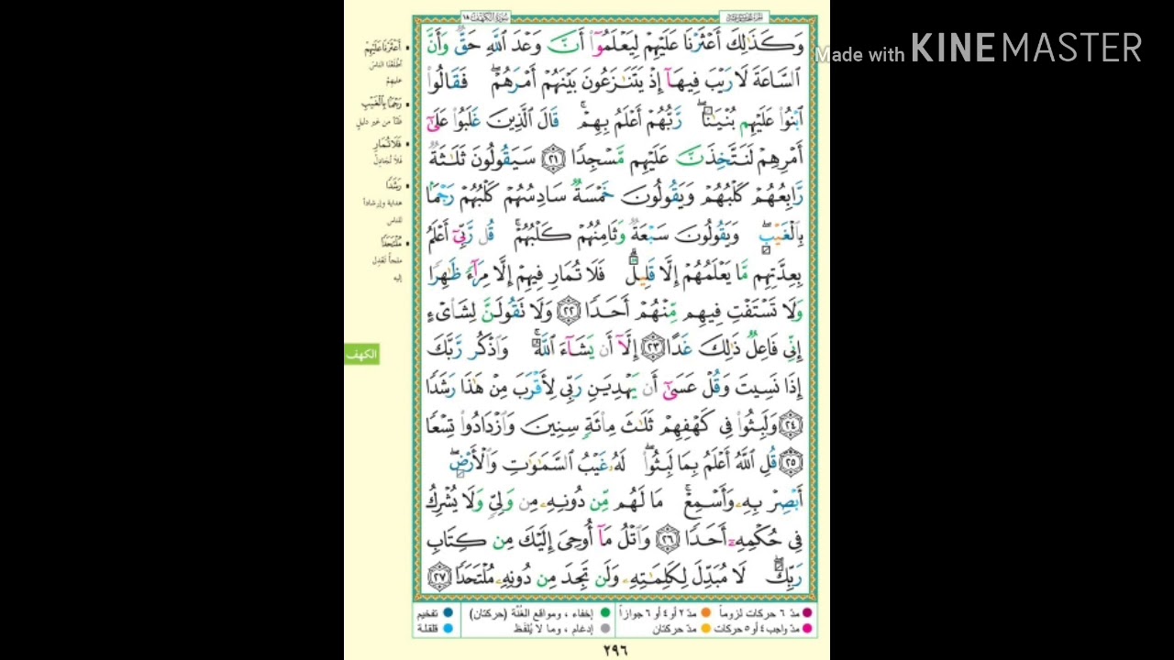Click margin note فلا تمار

pyautogui.click(x=389, y=145)
